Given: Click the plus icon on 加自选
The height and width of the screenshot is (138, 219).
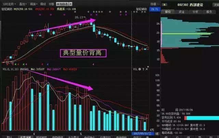Looking at the screenshot, I should click(58, 4).
